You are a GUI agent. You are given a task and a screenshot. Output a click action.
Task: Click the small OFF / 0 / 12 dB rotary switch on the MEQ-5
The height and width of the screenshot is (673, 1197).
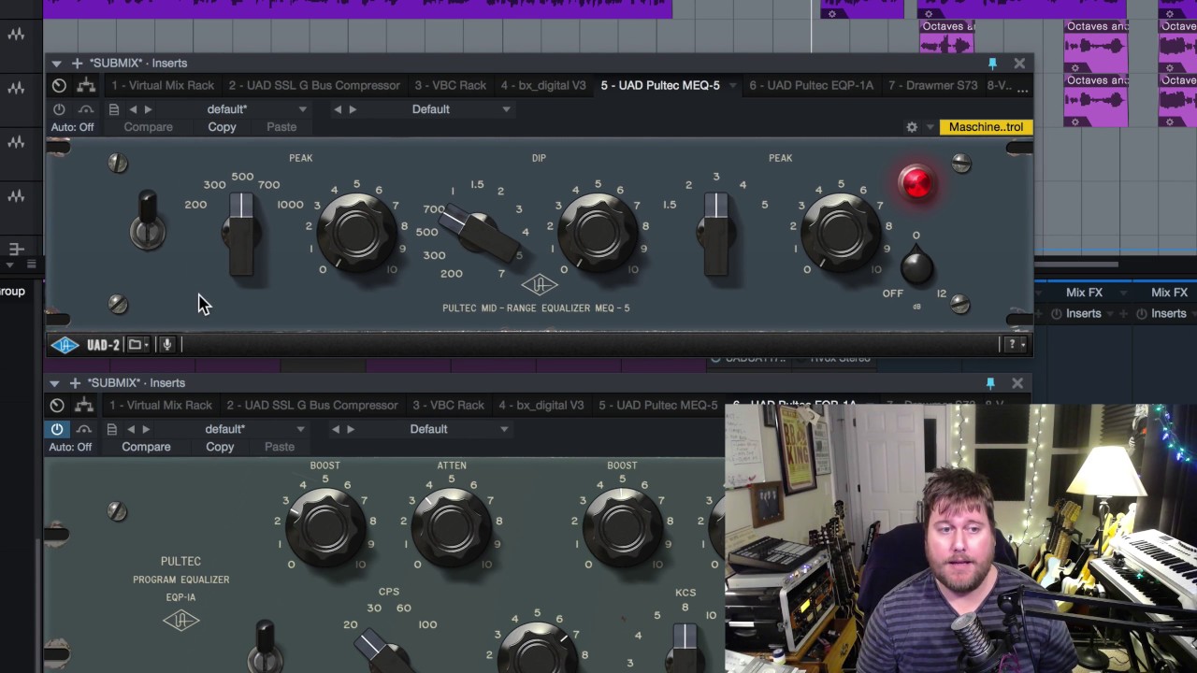tap(916, 266)
